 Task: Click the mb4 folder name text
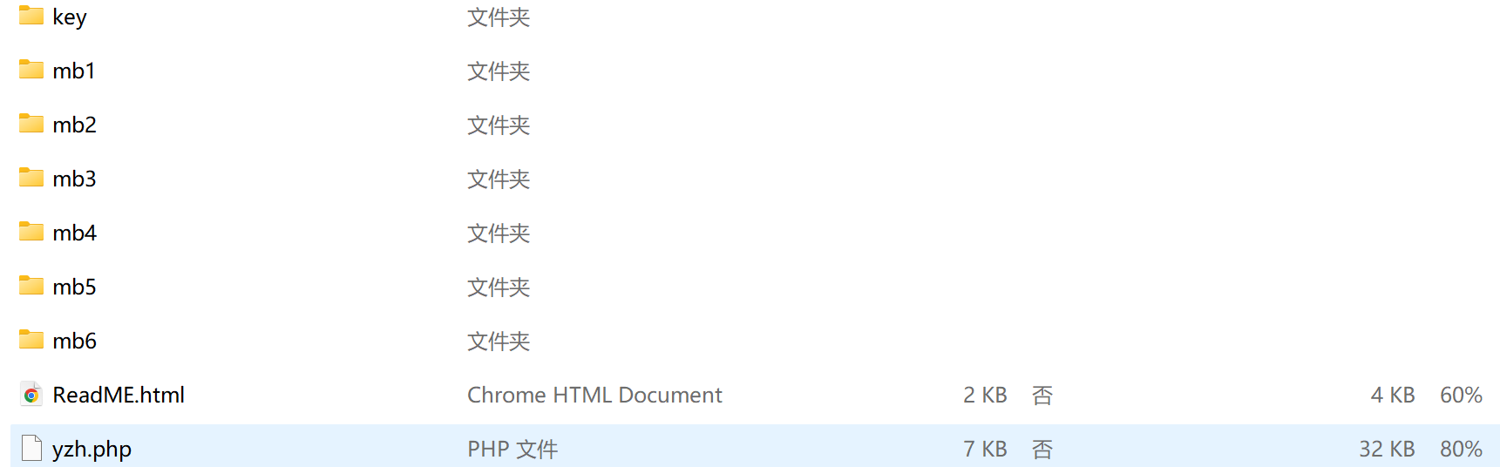point(74,233)
